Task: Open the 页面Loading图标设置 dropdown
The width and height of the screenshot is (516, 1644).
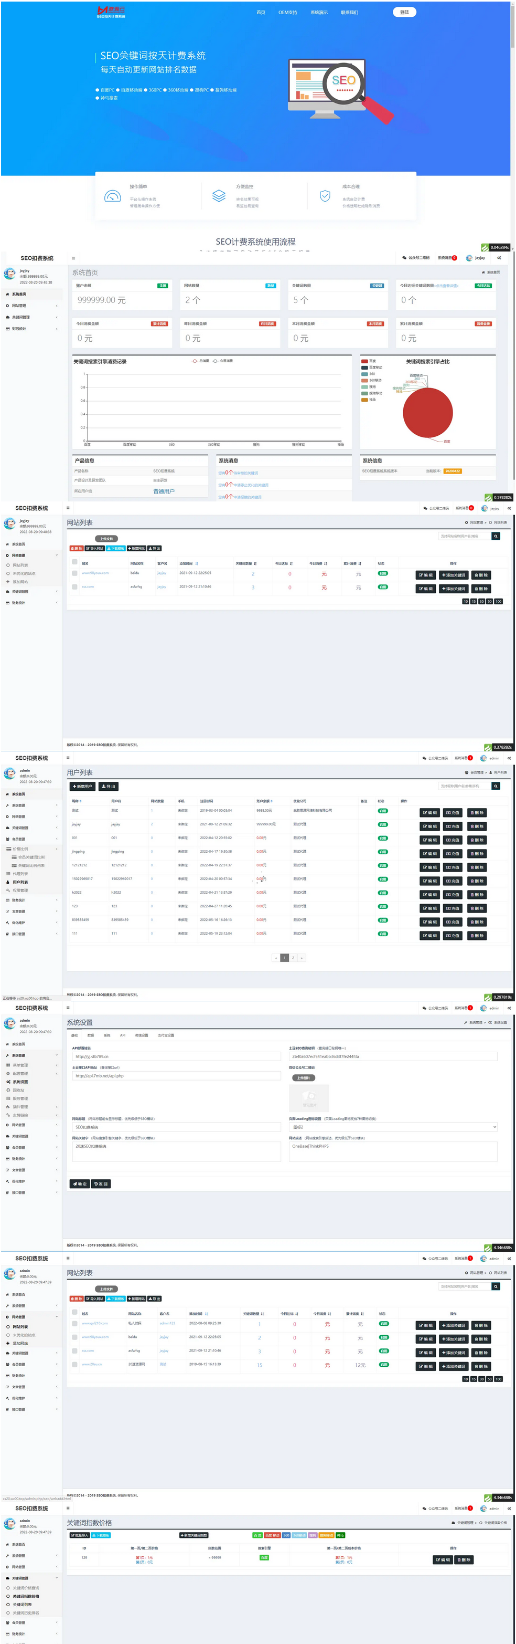Action: click(392, 1127)
